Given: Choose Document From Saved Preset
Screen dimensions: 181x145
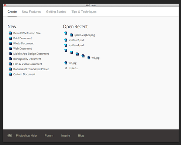Looking at the screenshot, I should 31,69.
